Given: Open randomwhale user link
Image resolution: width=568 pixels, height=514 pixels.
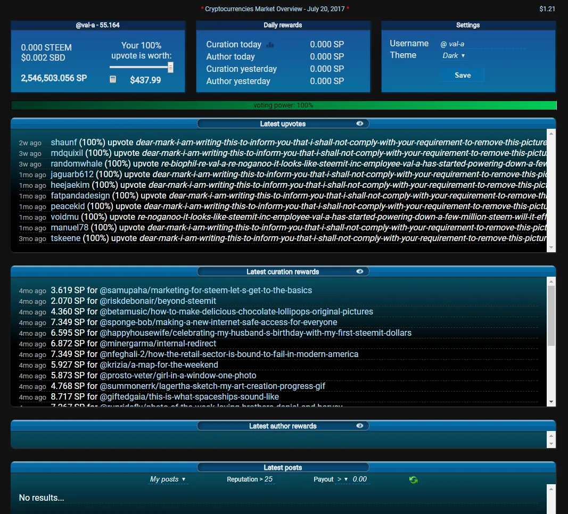Looking at the screenshot, I should [x=77, y=163].
